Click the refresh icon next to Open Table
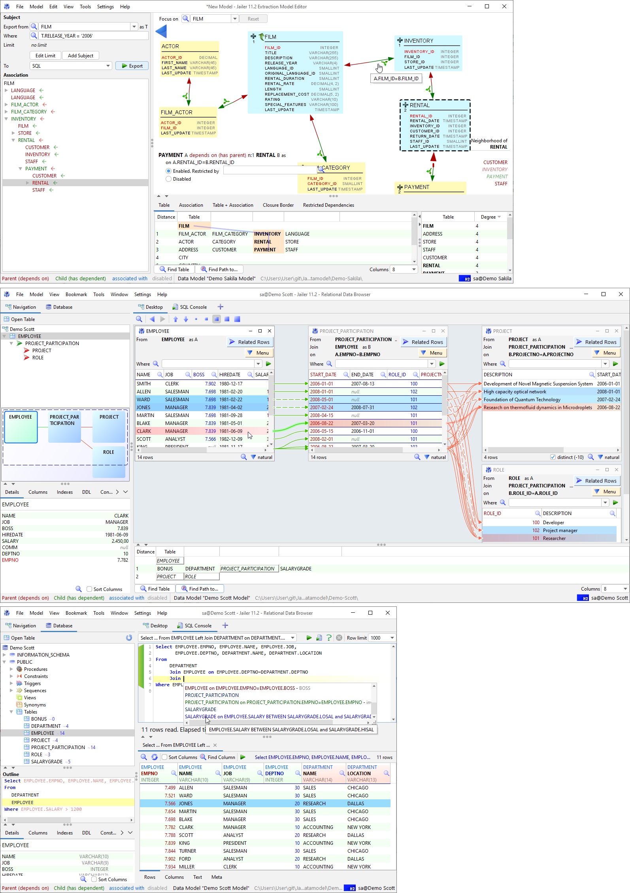This screenshot has height=893, width=630. point(129,638)
